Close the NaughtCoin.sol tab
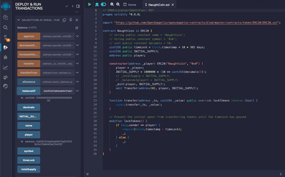Image resolution: width=285 pixels, height=177 pixels. tap(173, 5)
